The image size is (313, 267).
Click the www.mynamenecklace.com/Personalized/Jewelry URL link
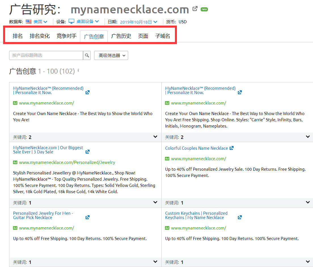(67, 162)
